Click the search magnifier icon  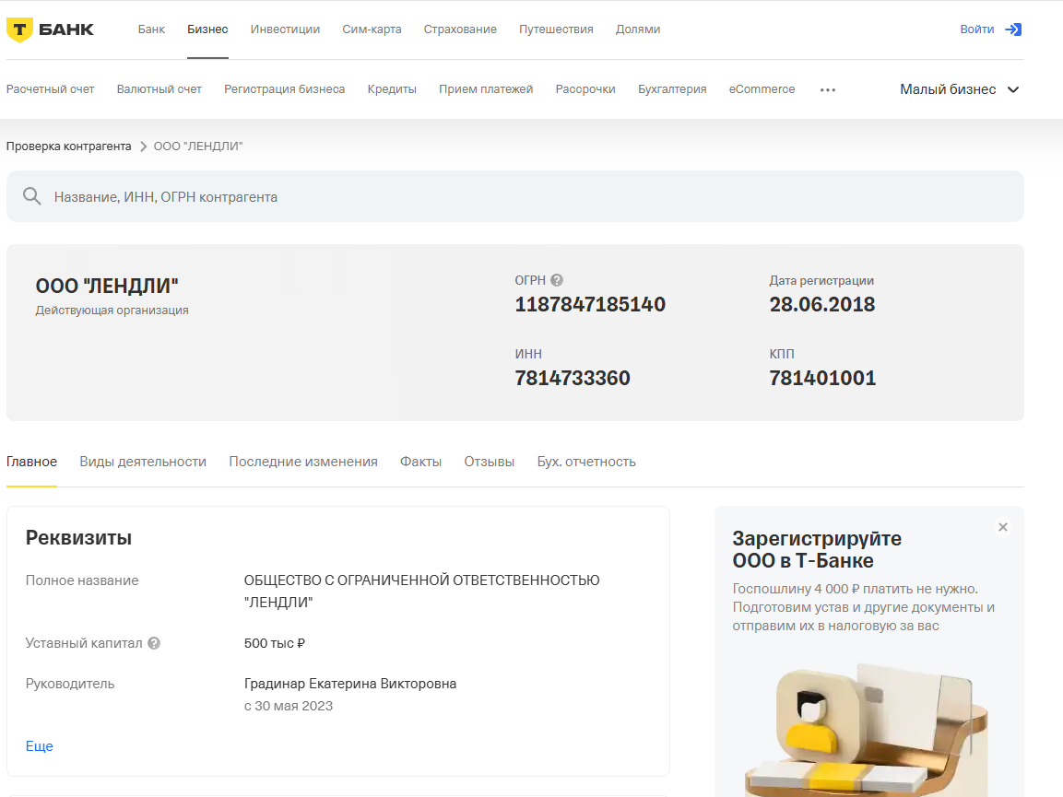pyautogui.click(x=32, y=196)
